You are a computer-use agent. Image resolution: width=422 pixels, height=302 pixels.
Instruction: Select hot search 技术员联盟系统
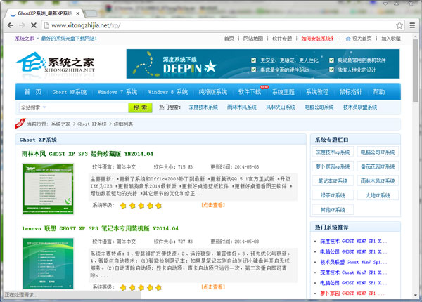(360, 107)
